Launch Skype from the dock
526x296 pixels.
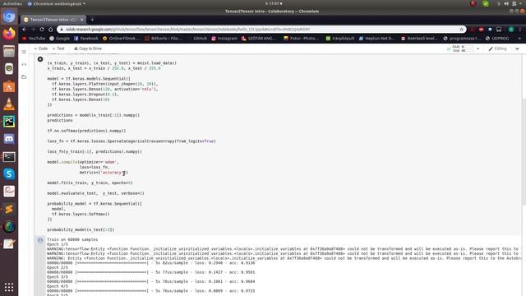pos(9,174)
